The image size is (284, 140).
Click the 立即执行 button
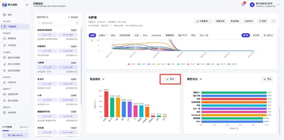point(249,21)
